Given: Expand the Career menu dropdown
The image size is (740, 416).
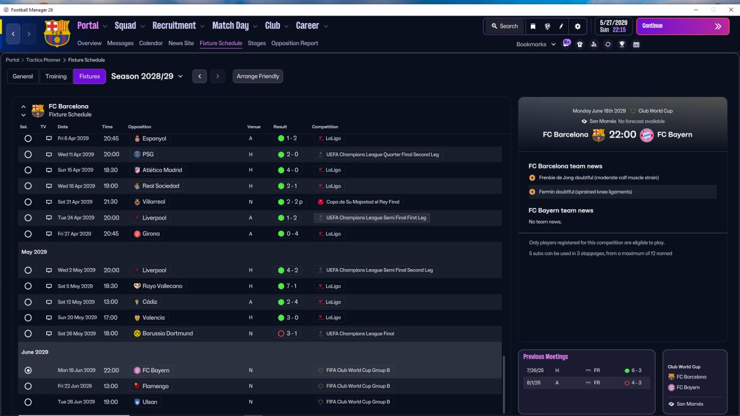Looking at the screenshot, I should (x=326, y=26).
